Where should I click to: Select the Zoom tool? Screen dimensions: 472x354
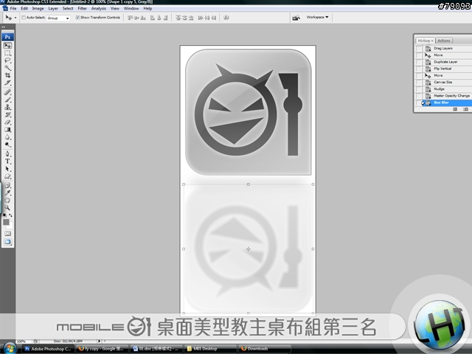coord(7,208)
